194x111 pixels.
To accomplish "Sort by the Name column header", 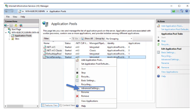I will tap(53, 43).
